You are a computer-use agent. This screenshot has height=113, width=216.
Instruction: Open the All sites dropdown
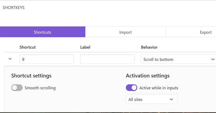[151, 99]
